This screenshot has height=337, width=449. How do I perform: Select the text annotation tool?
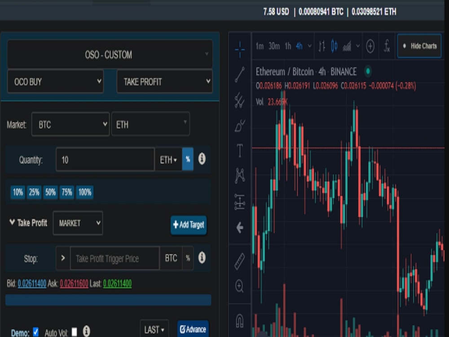(x=240, y=151)
